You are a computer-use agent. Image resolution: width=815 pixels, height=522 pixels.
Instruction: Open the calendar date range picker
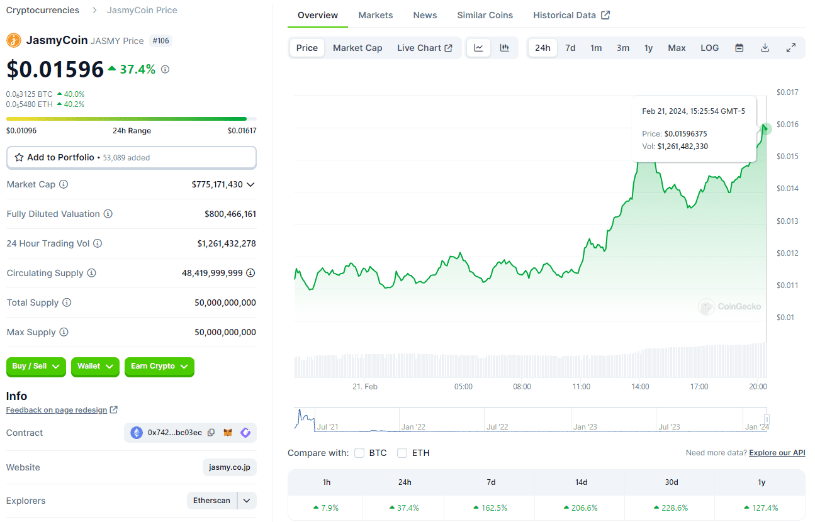739,48
